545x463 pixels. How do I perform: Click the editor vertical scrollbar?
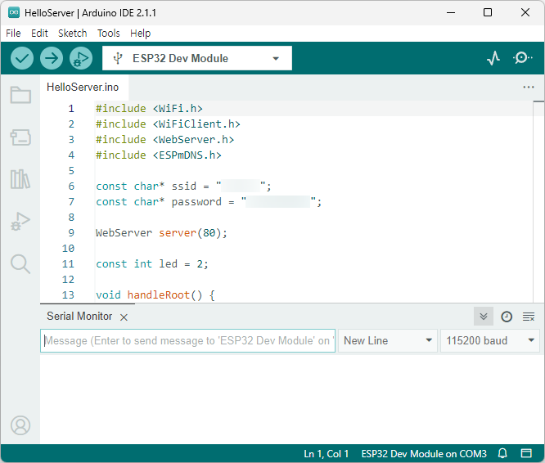538,201
